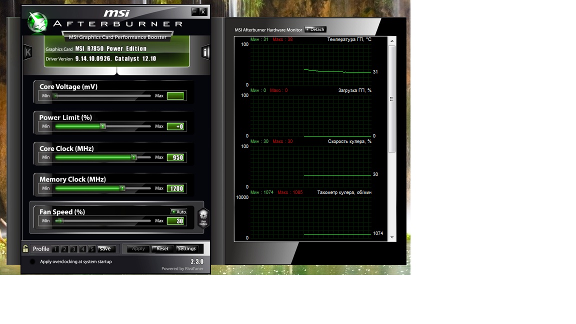The width and height of the screenshot is (576, 324).
Task: Click the Fan Speed slider handle
Action: [61, 221]
